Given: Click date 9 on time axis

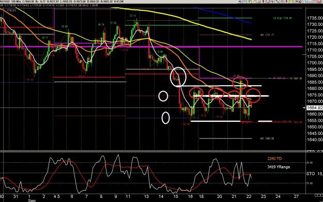Looking at the screenshot, I should 116,196.
